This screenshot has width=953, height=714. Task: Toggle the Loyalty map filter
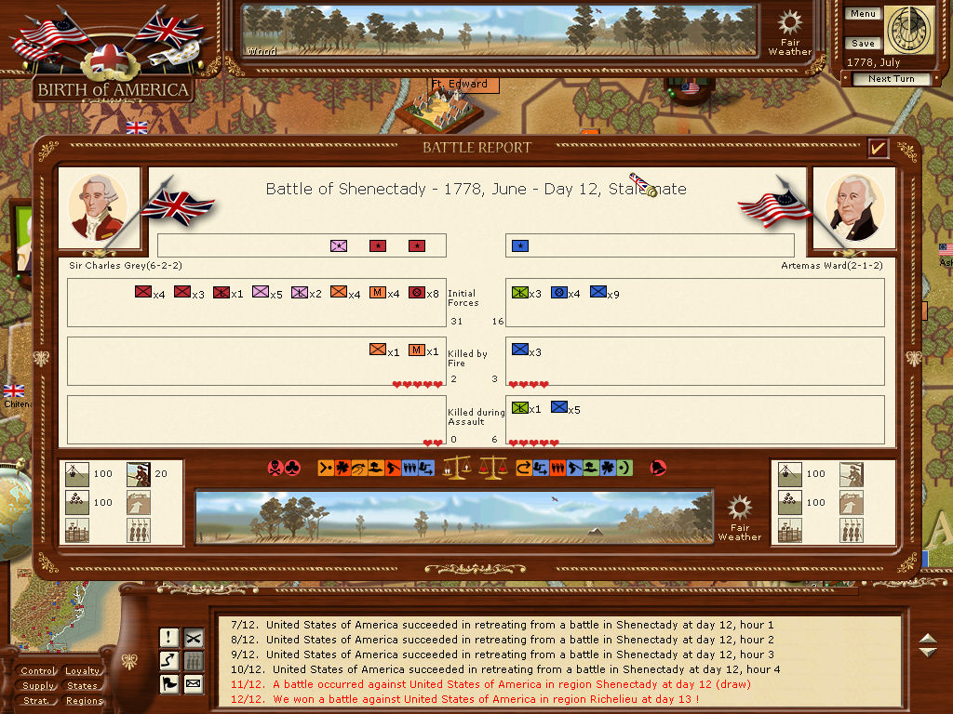84,671
